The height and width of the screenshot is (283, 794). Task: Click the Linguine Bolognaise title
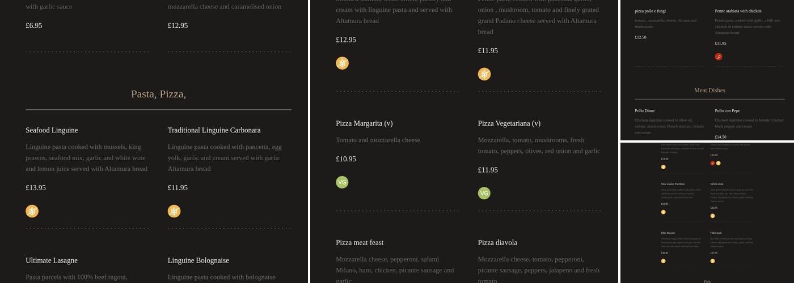tap(198, 260)
